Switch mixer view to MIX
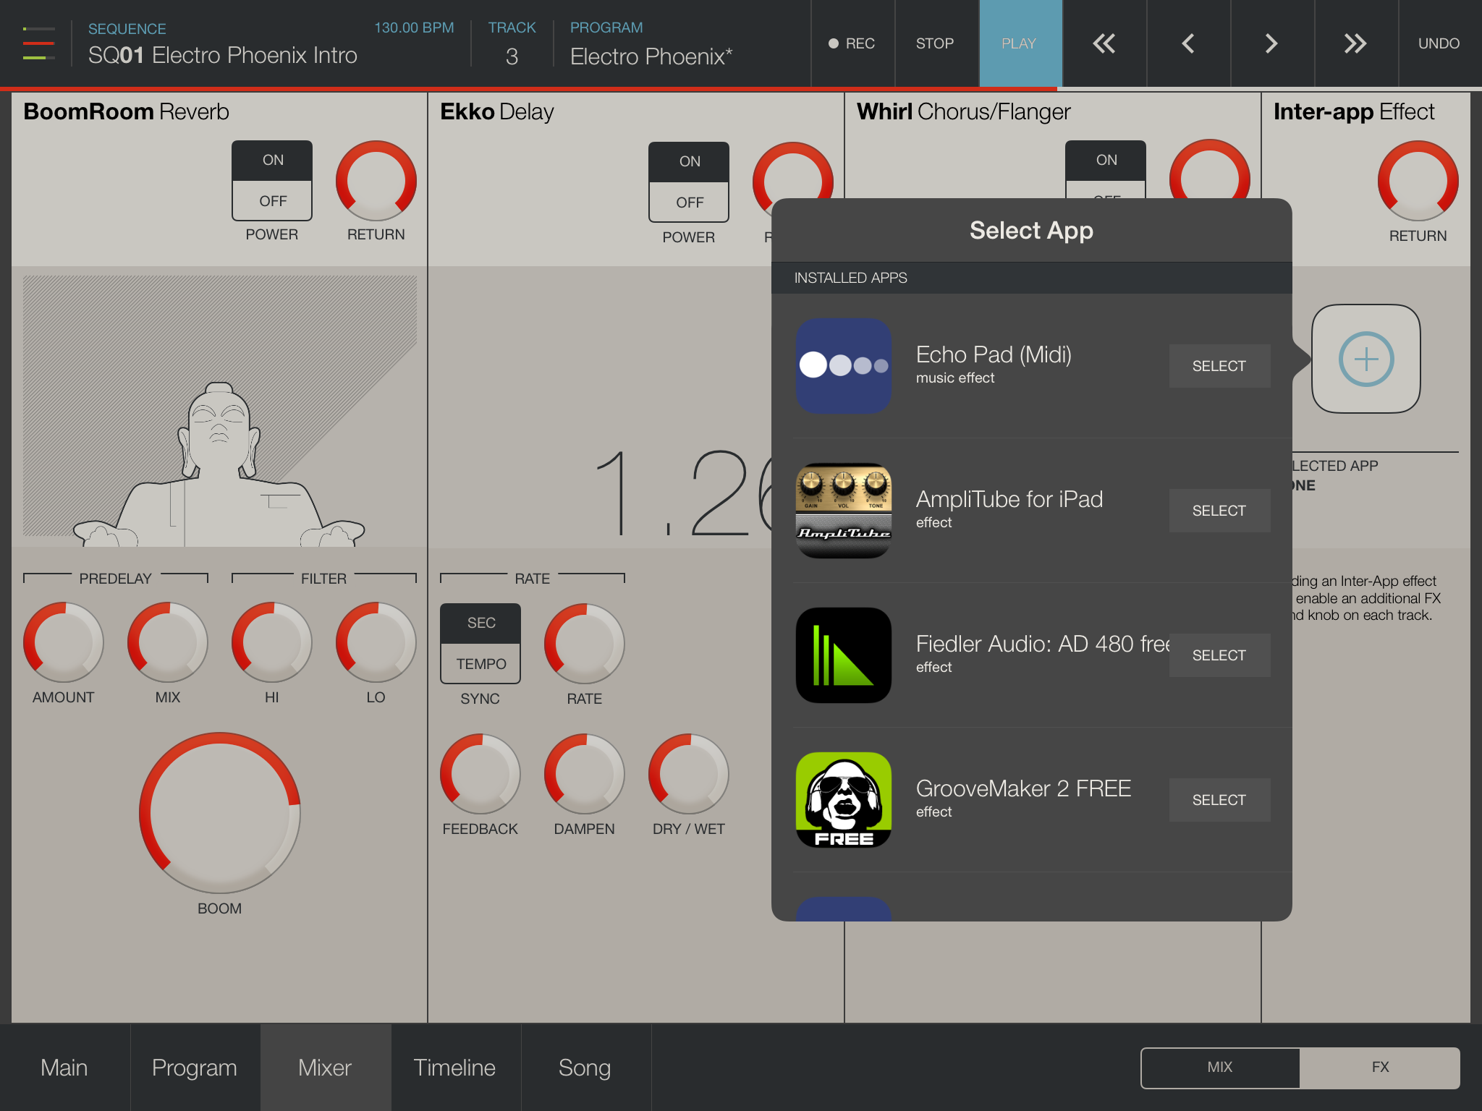 pos(1220,1068)
